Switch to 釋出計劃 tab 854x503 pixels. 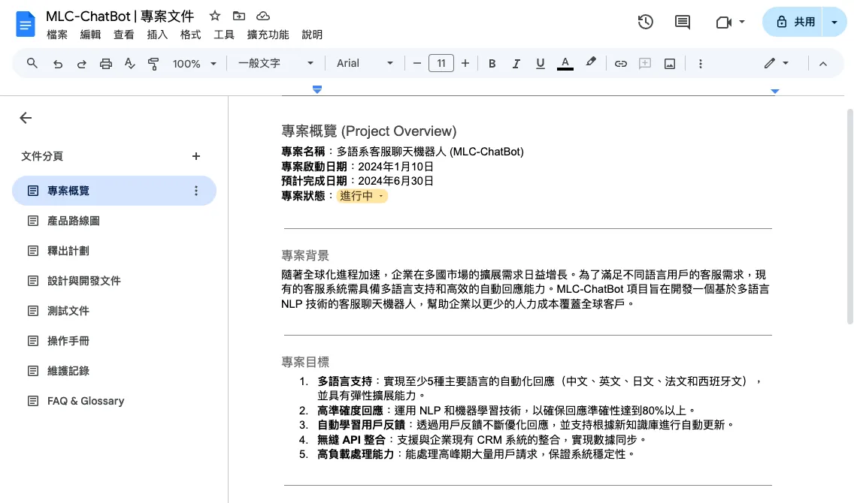114,251
